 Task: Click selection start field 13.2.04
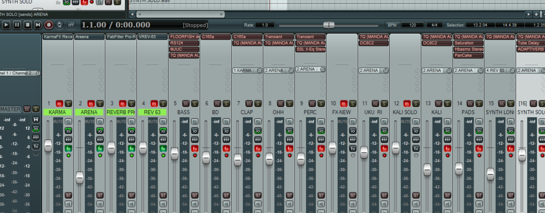pyautogui.click(x=480, y=25)
